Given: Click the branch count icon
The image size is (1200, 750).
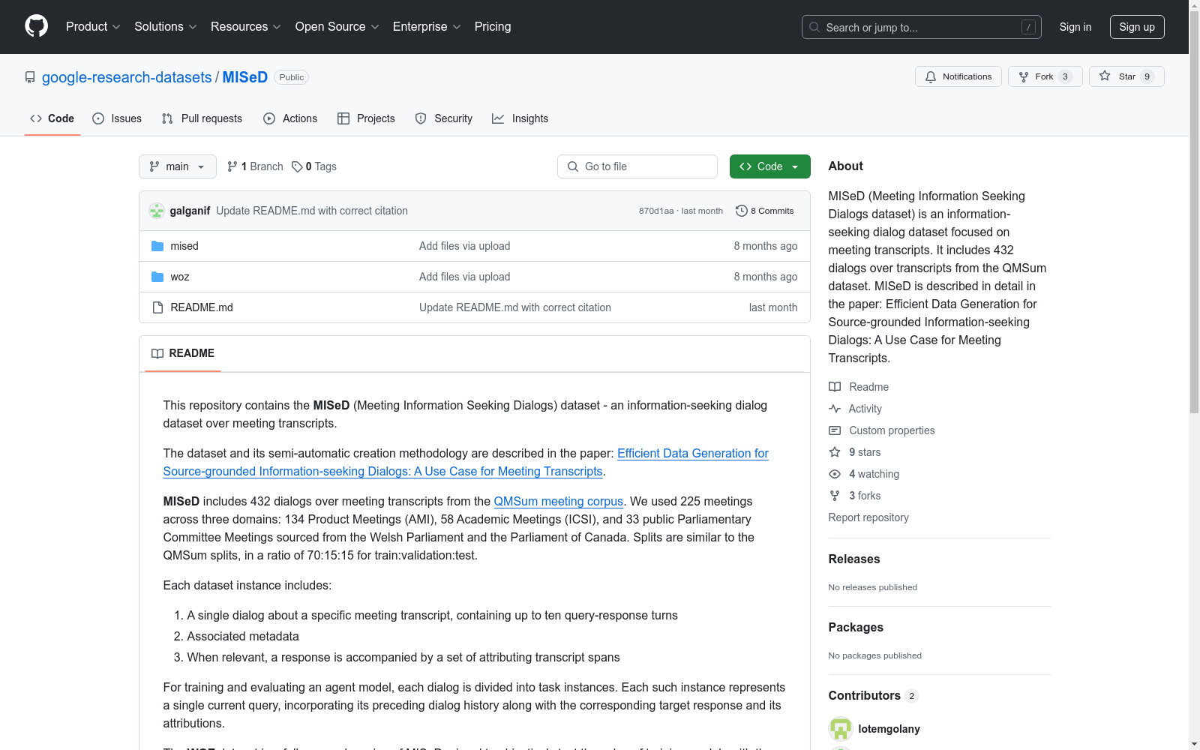Looking at the screenshot, I should point(232,166).
